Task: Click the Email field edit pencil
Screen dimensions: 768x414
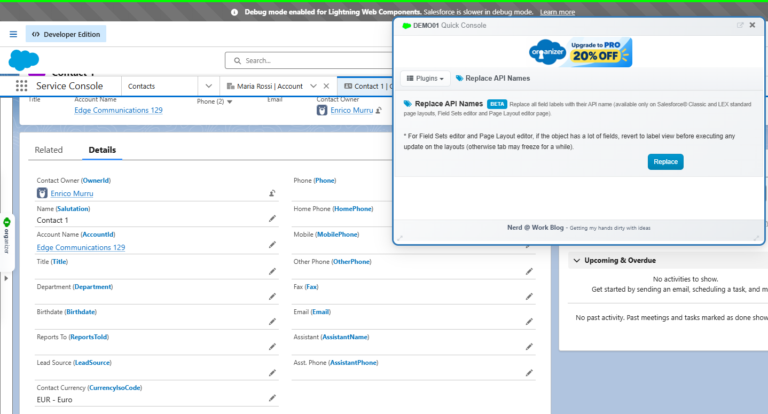Action: [529, 322]
